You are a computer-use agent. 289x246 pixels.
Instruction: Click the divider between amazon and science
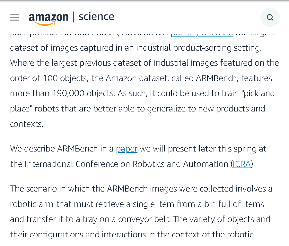click(x=74, y=17)
